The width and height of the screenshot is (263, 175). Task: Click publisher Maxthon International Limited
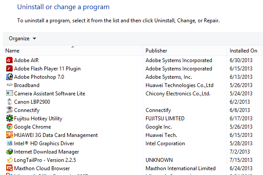181,168
